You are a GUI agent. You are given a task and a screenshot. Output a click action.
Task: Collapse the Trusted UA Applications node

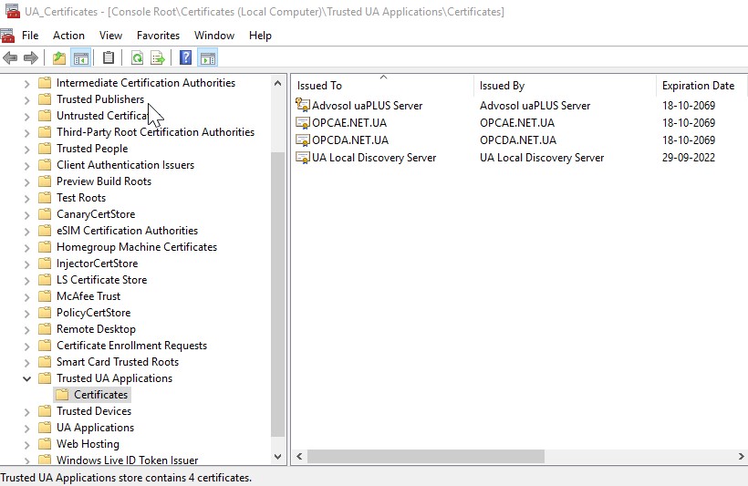point(27,378)
